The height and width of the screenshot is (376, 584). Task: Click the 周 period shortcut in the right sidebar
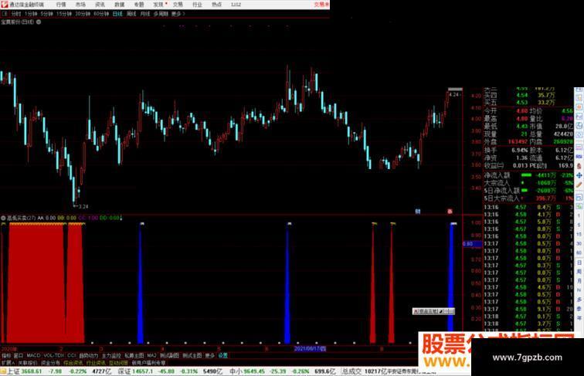pyautogui.click(x=579, y=272)
